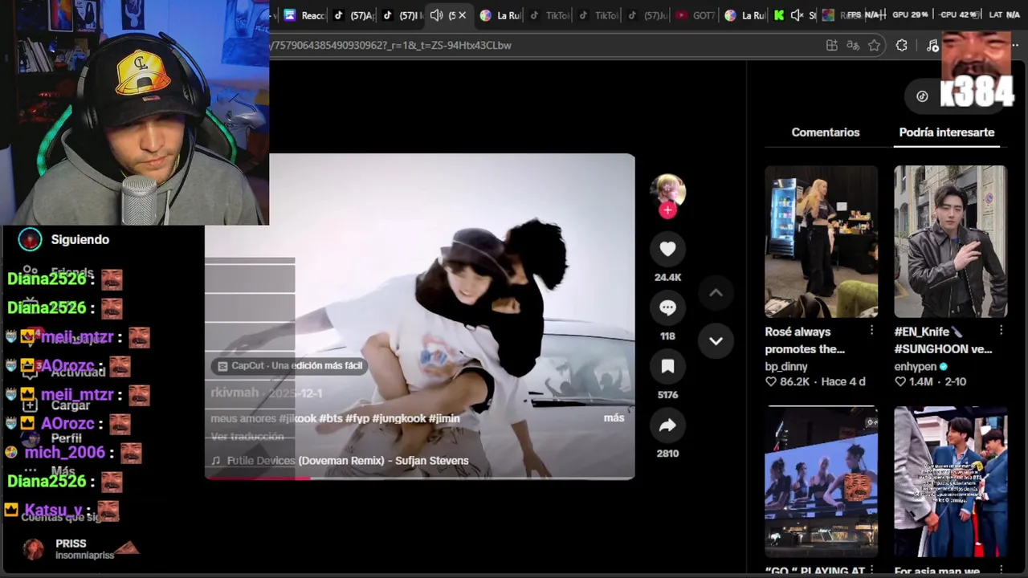The image size is (1028, 578).
Task: Switch to the Podría interesarte tab
Action: pos(946,132)
